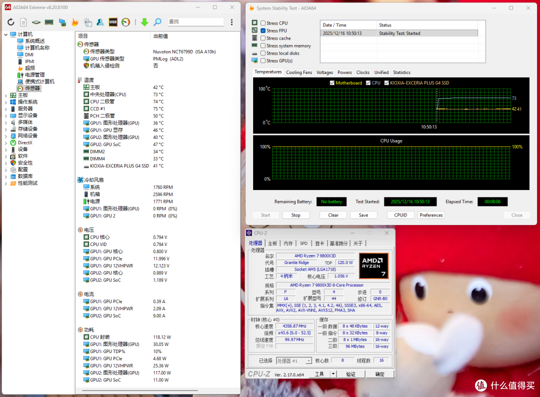The image size is (540, 397).
Task: Click the horizontal scrollbar under the sensor list
Action: 140,390
